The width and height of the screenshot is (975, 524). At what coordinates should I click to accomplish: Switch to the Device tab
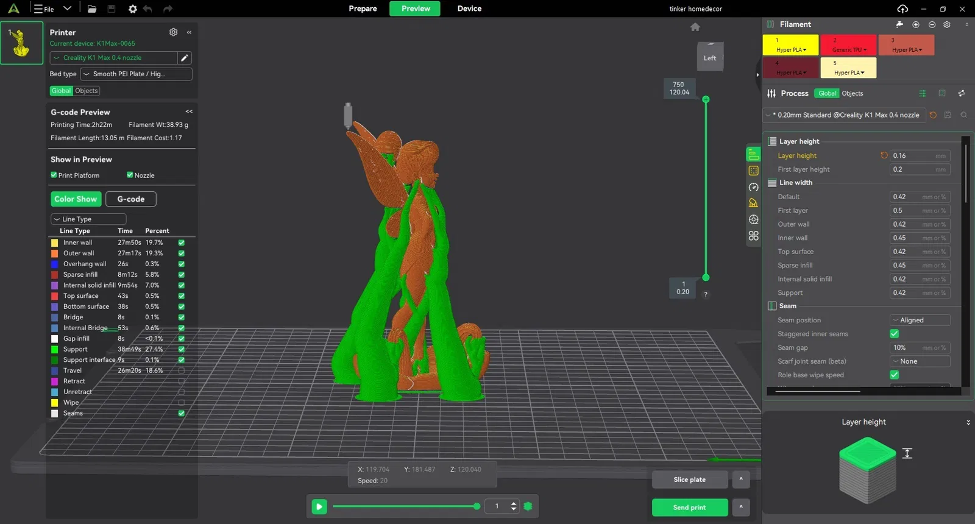point(469,9)
